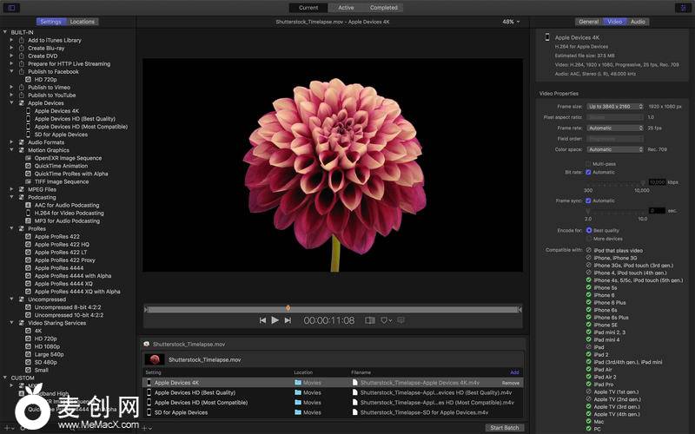695x434 pixels.
Task: Toggle the split comparison view icon
Action: pos(369,320)
